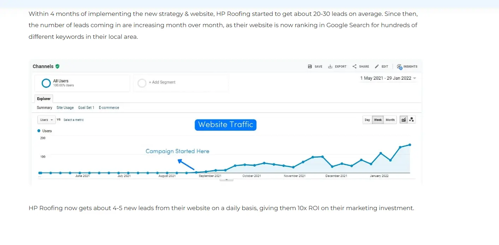Click the Save disk icon

pos(310,67)
